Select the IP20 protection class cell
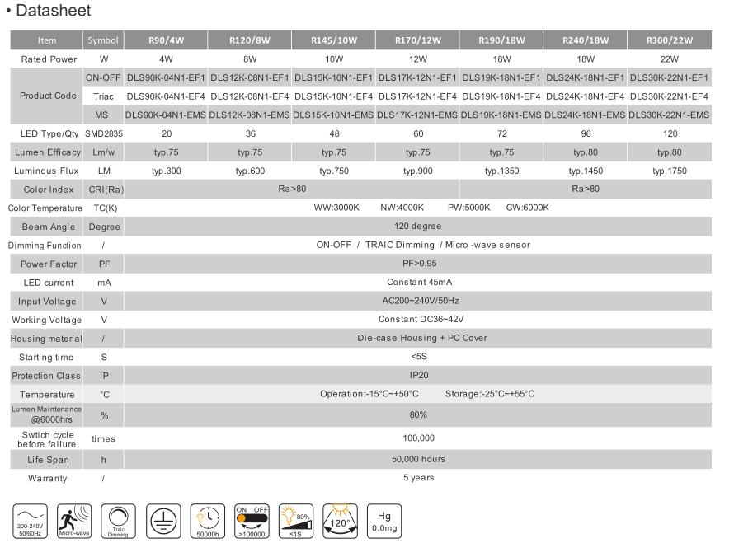734x543 pixels. pyautogui.click(x=417, y=375)
